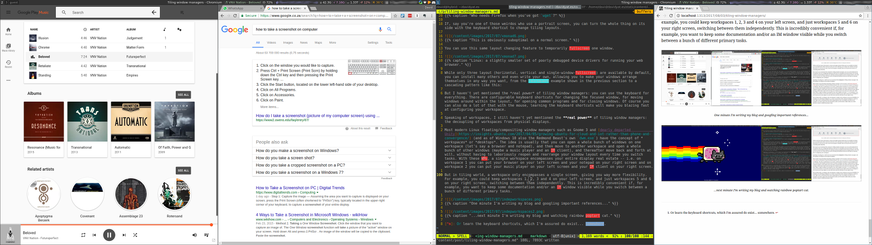The width and height of the screenshot is (872, 245).
Task: Click the Matter Form album name in Chrome row
Action: click(x=135, y=47)
